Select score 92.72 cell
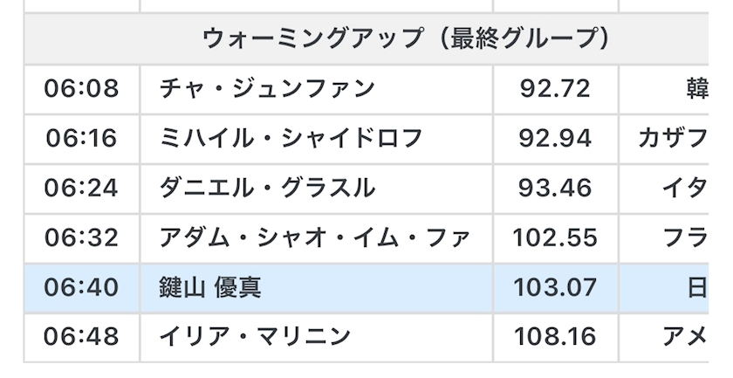The image size is (733, 378). 555,88
